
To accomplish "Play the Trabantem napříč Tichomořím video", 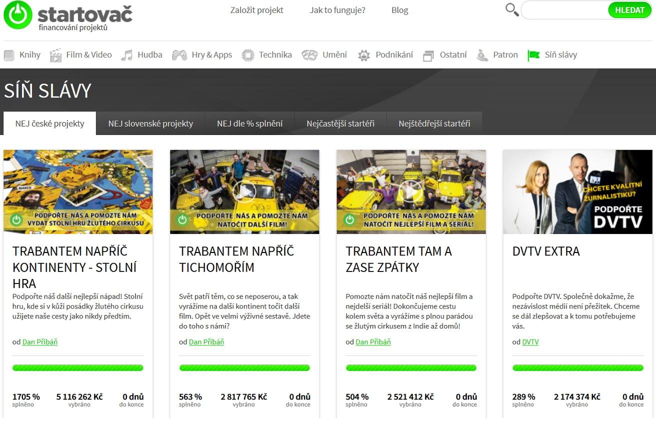I will point(244,191).
